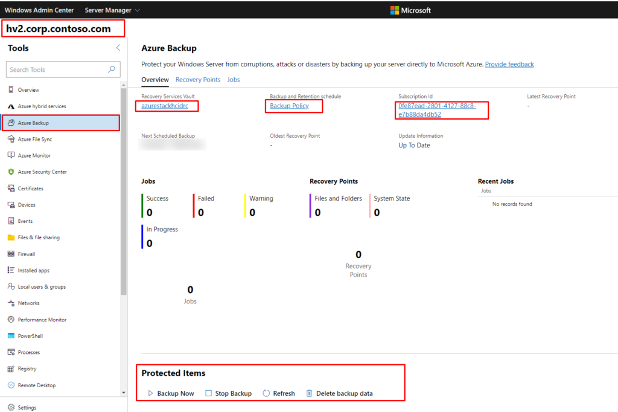
Task: Click the Remote Desktop icon
Action: [x=11, y=385]
